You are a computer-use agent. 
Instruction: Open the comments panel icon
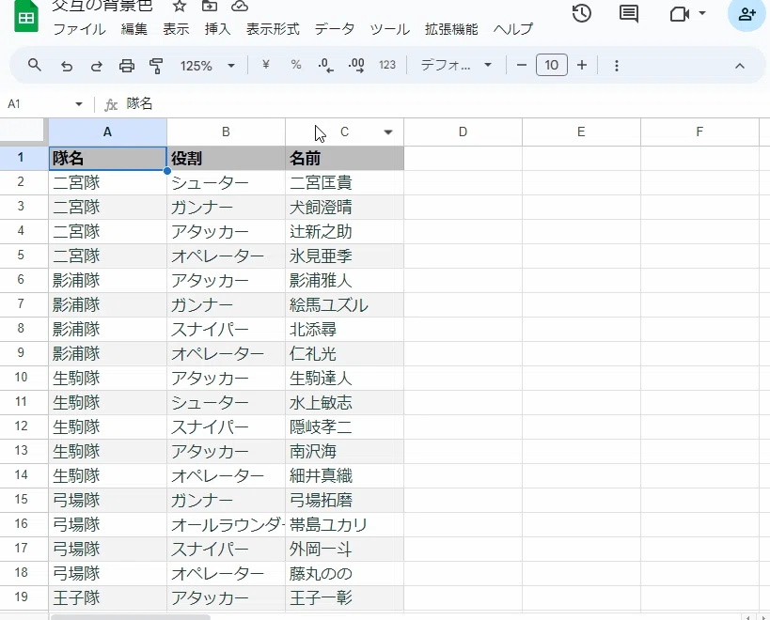[629, 14]
